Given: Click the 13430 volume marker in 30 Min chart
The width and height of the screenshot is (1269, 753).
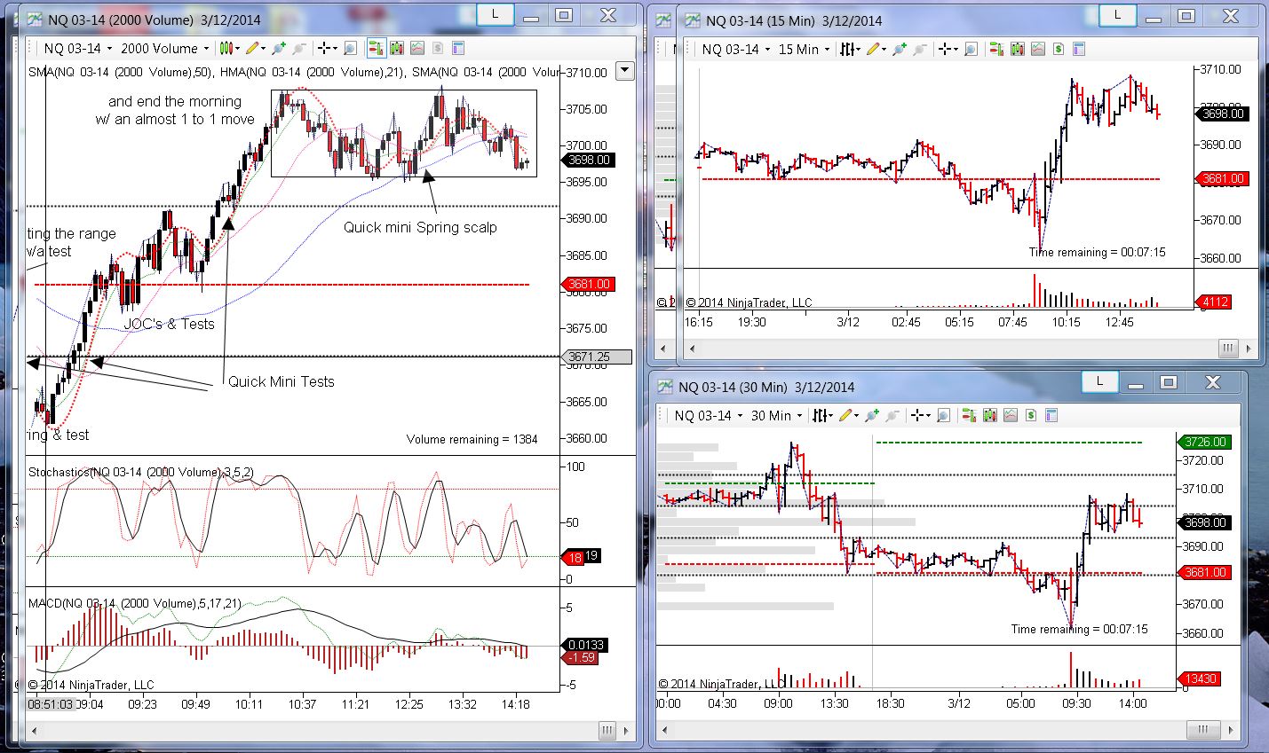Looking at the screenshot, I should [x=1199, y=678].
